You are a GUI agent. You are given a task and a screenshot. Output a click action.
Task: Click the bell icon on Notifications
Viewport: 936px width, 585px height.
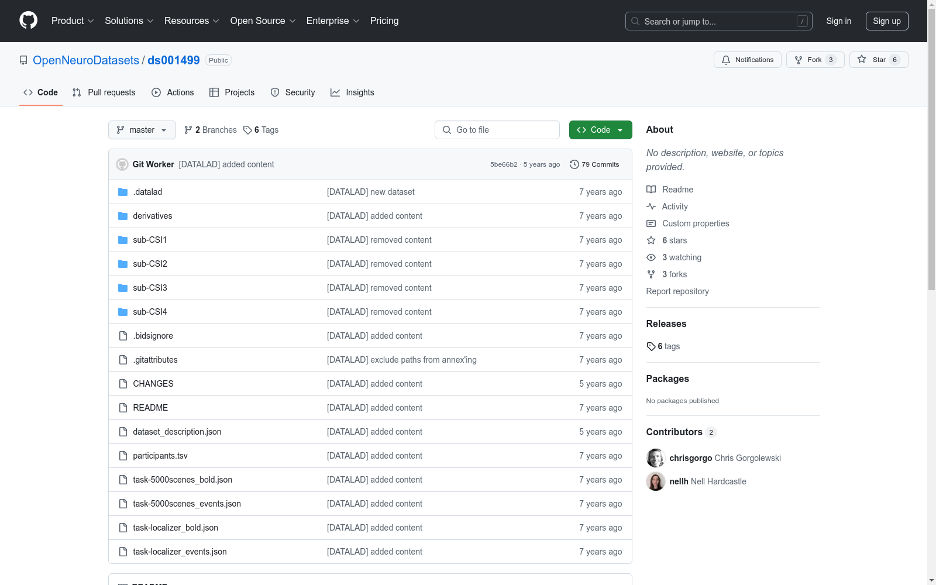pyautogui.click(x=726, y=60)
